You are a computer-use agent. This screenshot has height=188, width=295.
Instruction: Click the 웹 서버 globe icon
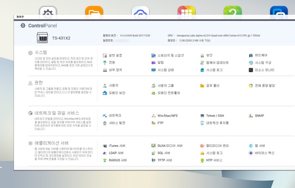point(251,146)
